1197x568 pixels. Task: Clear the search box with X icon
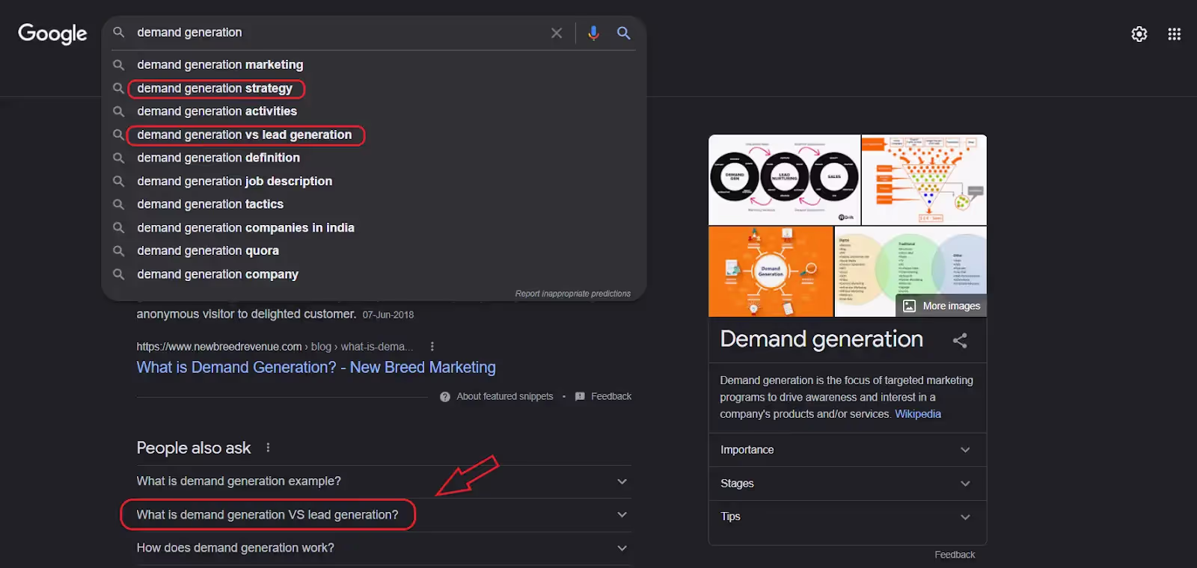pyautogui.click(x=557, y=33)
